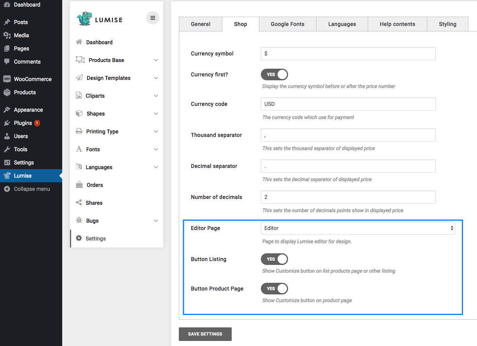Click the Shapes cube icon

79,114
